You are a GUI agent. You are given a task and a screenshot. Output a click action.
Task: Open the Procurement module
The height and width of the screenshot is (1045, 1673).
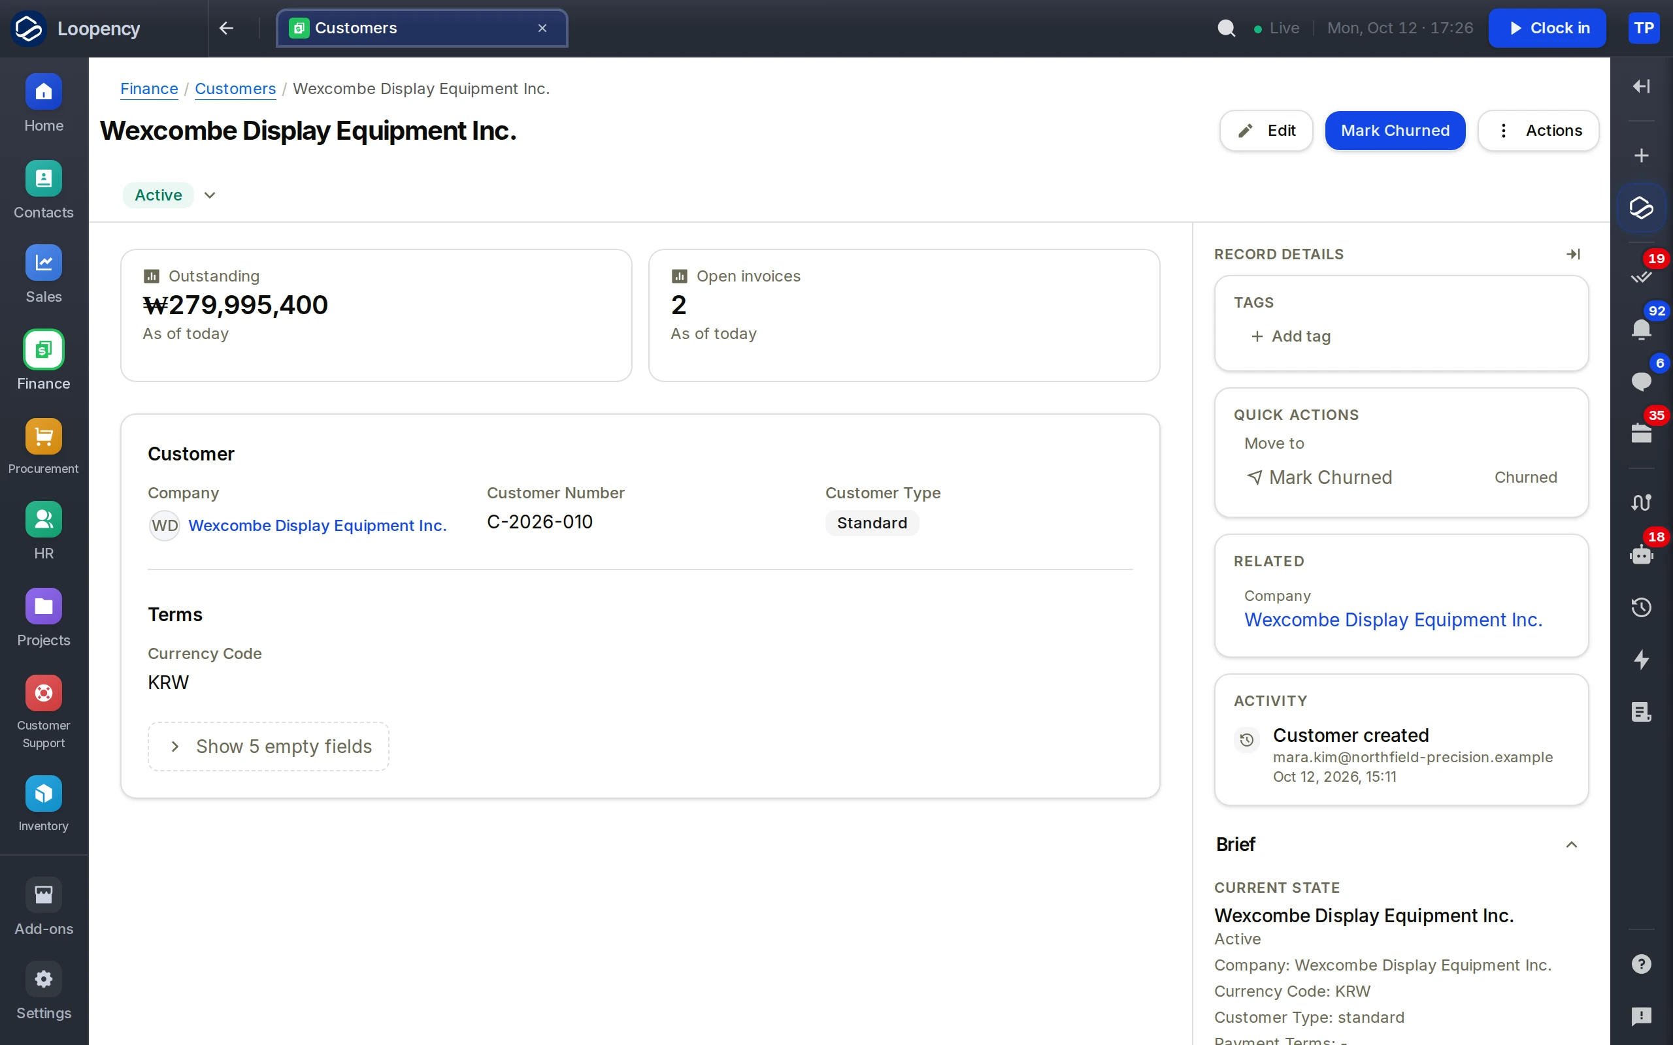point(44,447)
